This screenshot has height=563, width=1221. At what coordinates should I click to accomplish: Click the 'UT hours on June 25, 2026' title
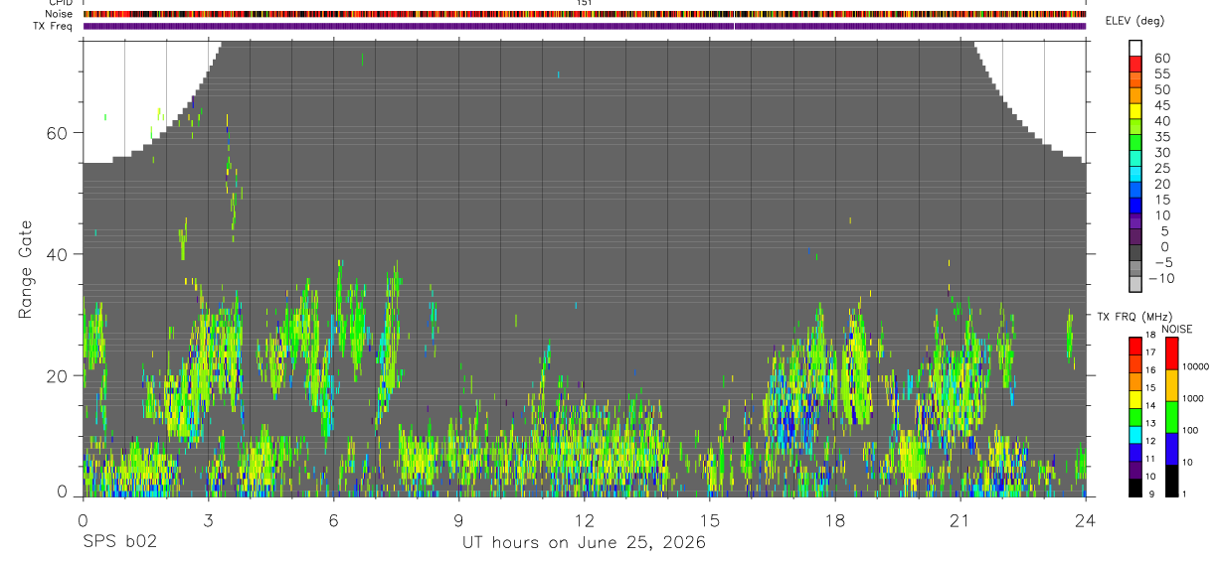[x=584, y=543]
